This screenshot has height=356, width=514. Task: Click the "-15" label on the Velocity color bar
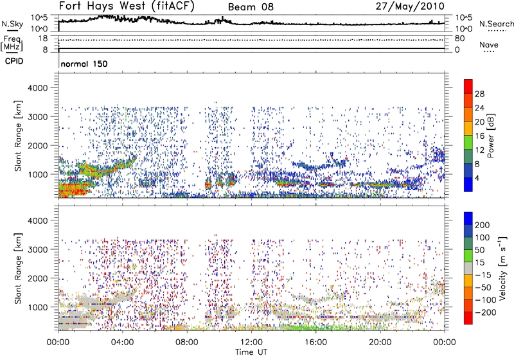pyautogui.click(x=483, y=275)
